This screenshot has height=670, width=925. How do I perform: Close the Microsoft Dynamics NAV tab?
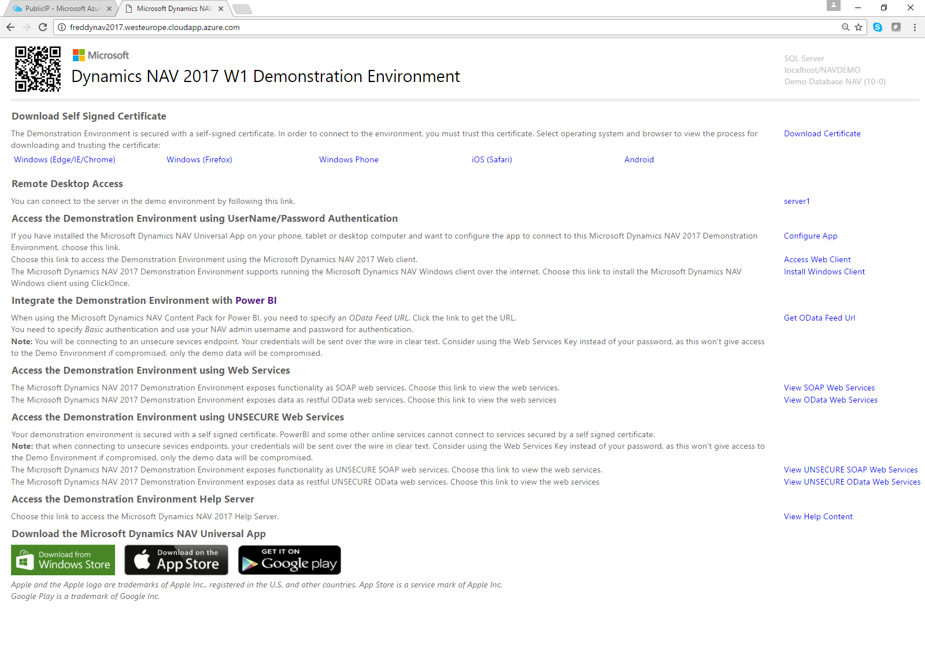221,9
